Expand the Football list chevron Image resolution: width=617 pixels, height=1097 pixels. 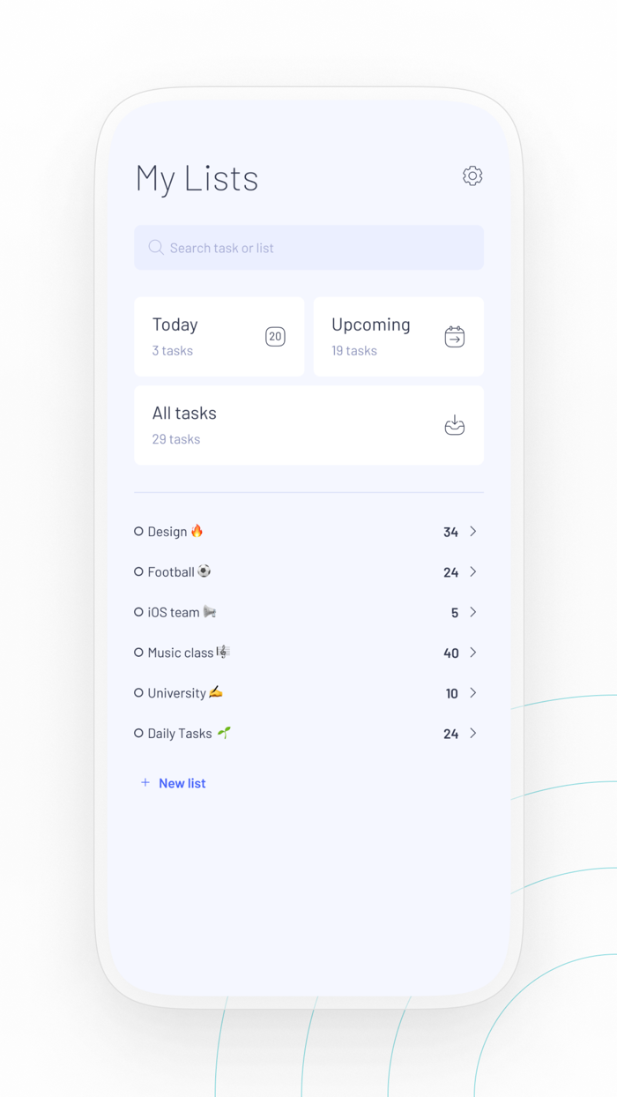point(473,572)
